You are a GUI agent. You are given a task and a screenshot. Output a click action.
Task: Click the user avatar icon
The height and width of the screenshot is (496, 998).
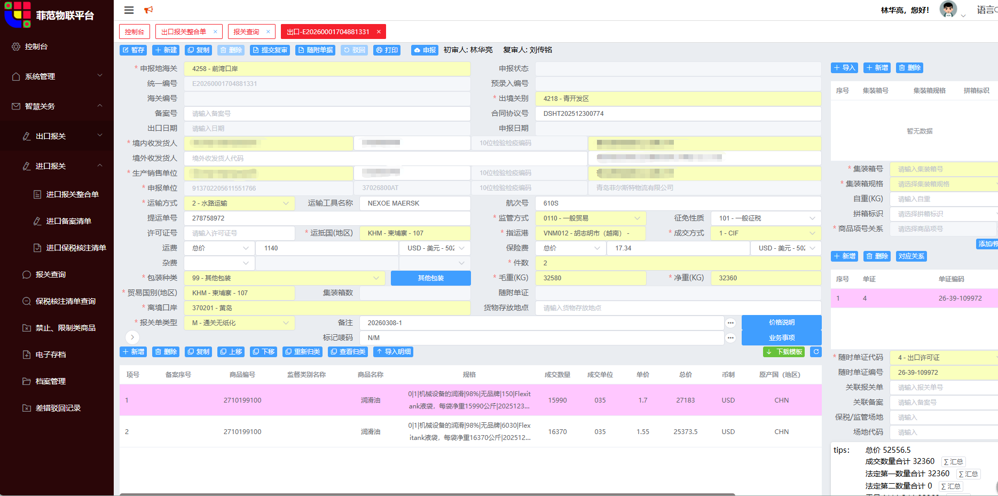pyautogui.click(x=948, y=10)
